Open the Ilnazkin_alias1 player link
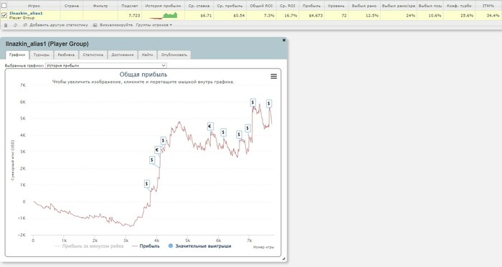Screen dimensions: 502x267 (x=26, y=14)
